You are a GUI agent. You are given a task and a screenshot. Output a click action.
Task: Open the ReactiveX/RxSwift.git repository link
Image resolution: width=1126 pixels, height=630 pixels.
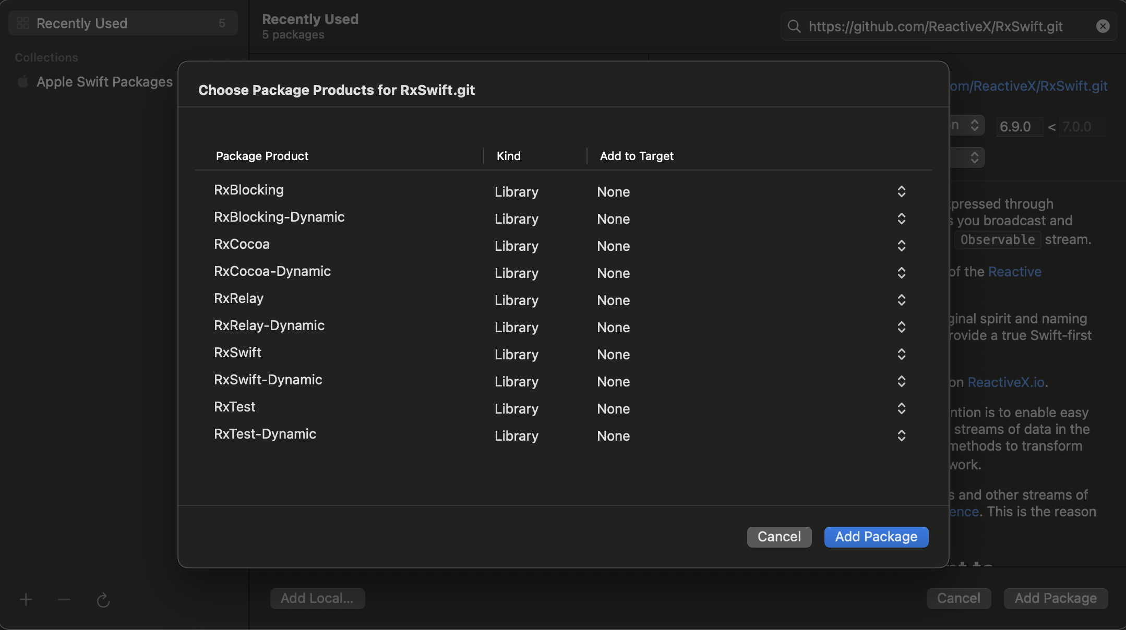[1028, 86]
